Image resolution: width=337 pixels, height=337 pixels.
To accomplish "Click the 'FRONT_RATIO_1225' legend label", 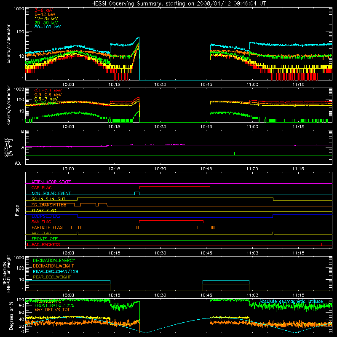I will [x=54, y=305].
